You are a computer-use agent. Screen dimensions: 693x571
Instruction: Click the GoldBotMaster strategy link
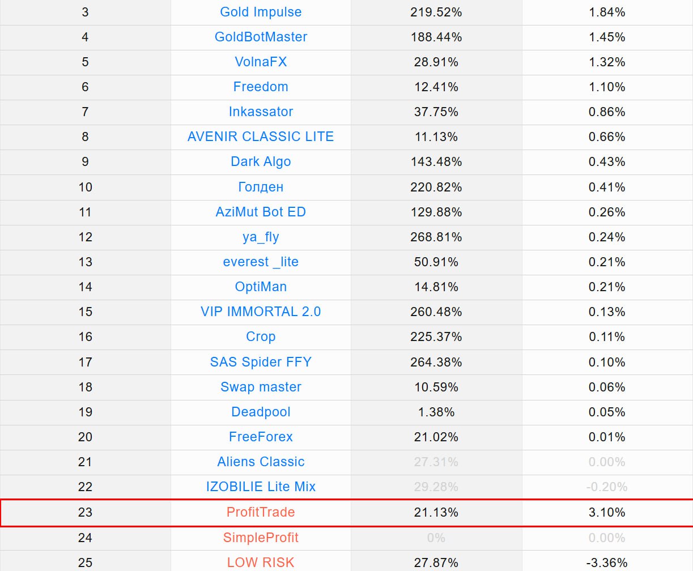tap(261, 37)
